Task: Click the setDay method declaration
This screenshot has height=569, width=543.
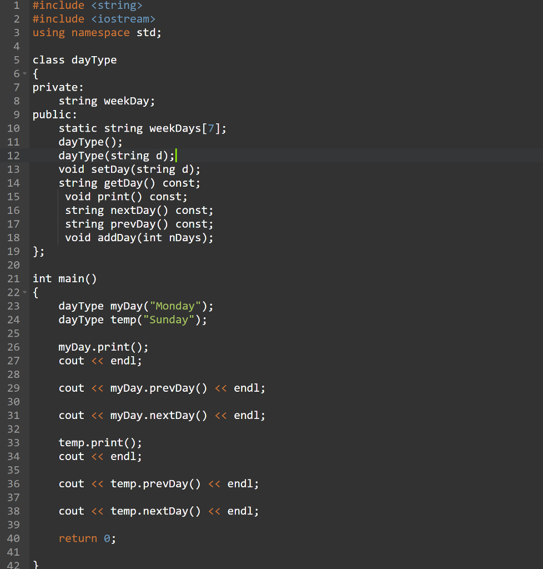Action: (128, 169)
